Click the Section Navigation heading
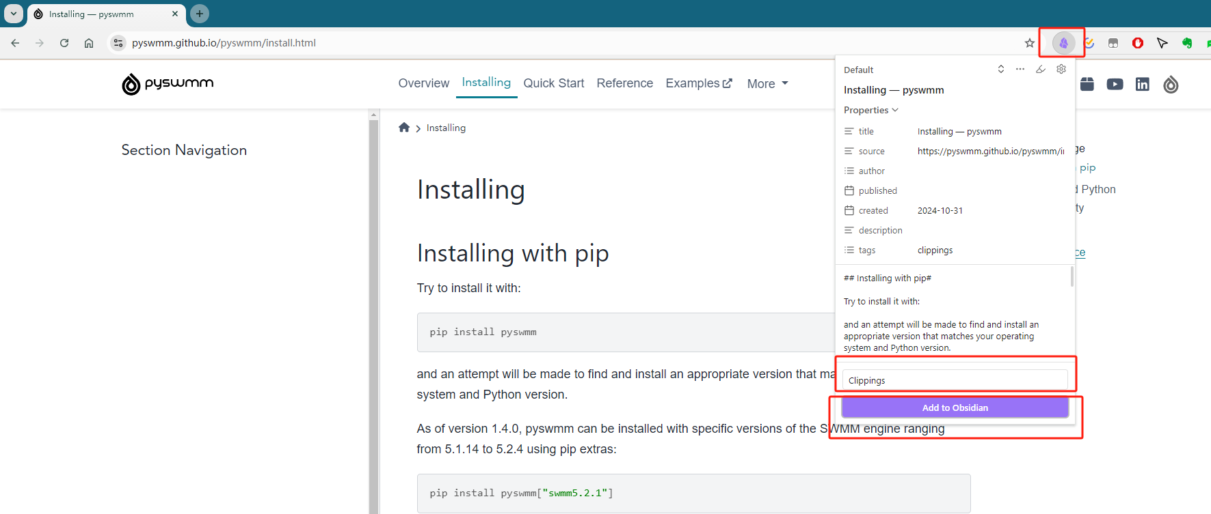 (184, 150)
